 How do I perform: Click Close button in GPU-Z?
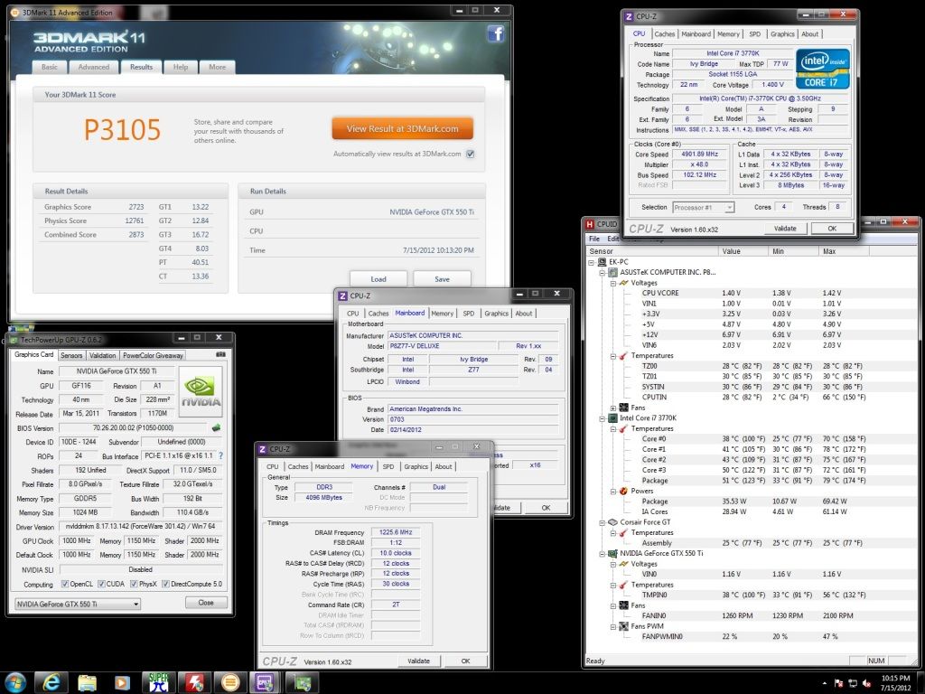coord(206,603)
